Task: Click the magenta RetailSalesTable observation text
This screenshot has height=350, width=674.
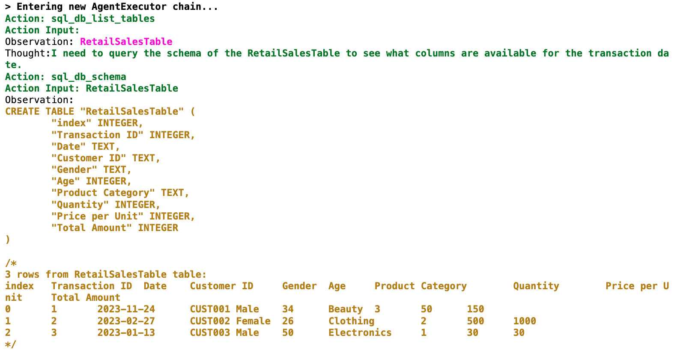Action: pos(126,42)
